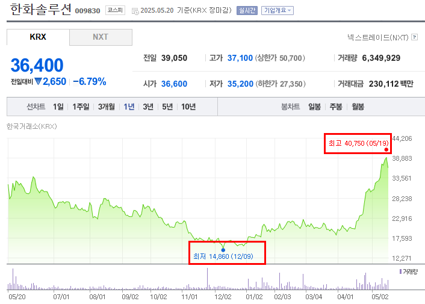Click the 실시간 button
The image size is (425, 304).
[247, 10]
